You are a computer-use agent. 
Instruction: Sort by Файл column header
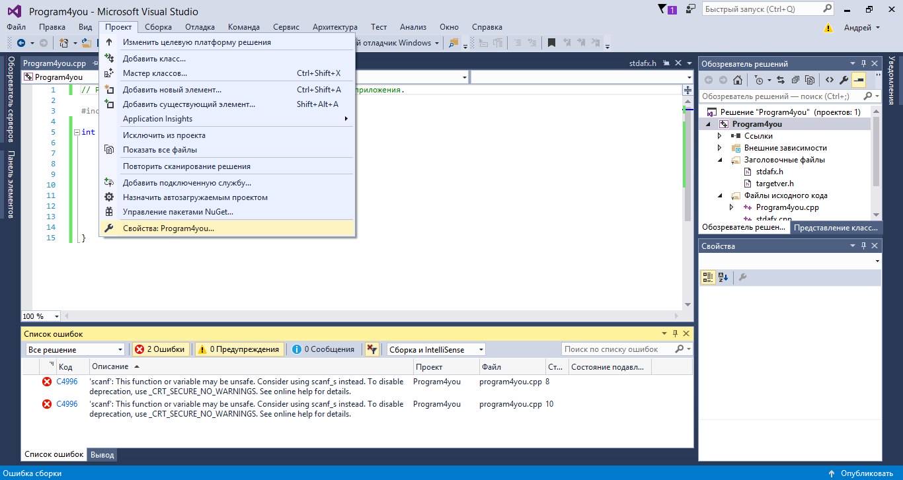(512, 367)
